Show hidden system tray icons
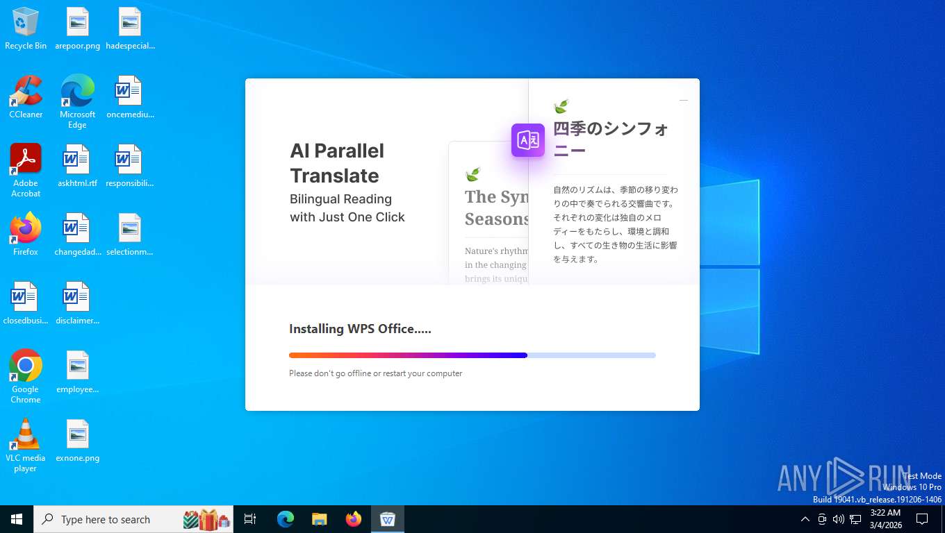The height and width of the screenshot is (533, 945). coord(805,519)
